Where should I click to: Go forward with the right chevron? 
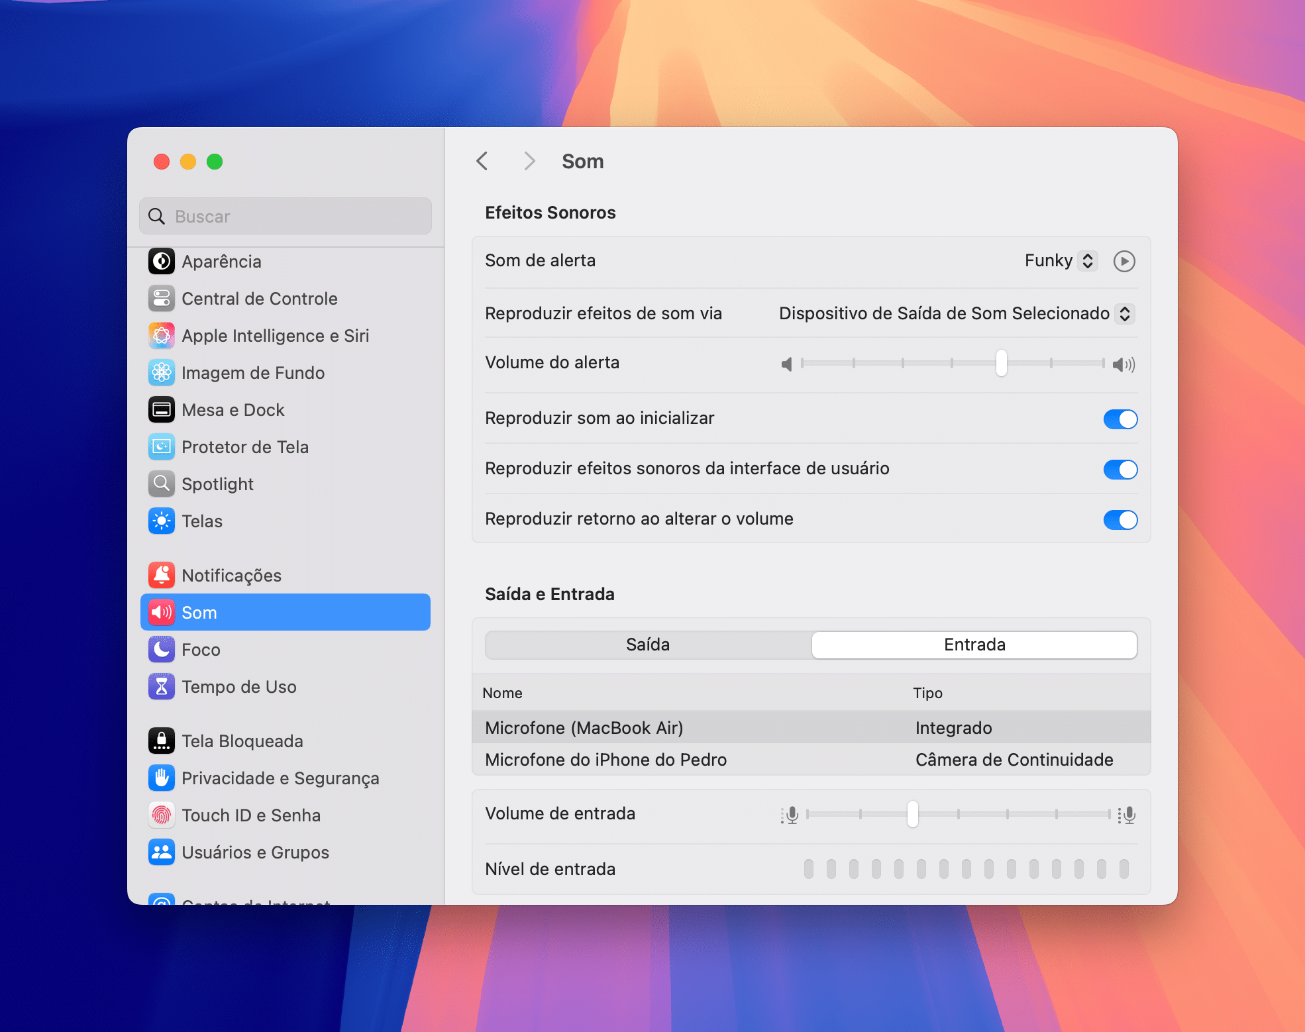[529, 161]
